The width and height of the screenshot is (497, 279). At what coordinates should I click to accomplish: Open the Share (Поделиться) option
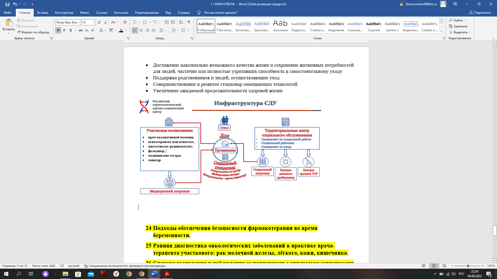pos(480,13)
